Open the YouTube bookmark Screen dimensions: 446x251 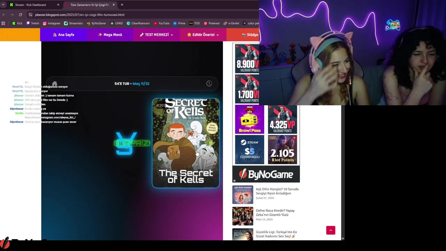click(161, 23)
